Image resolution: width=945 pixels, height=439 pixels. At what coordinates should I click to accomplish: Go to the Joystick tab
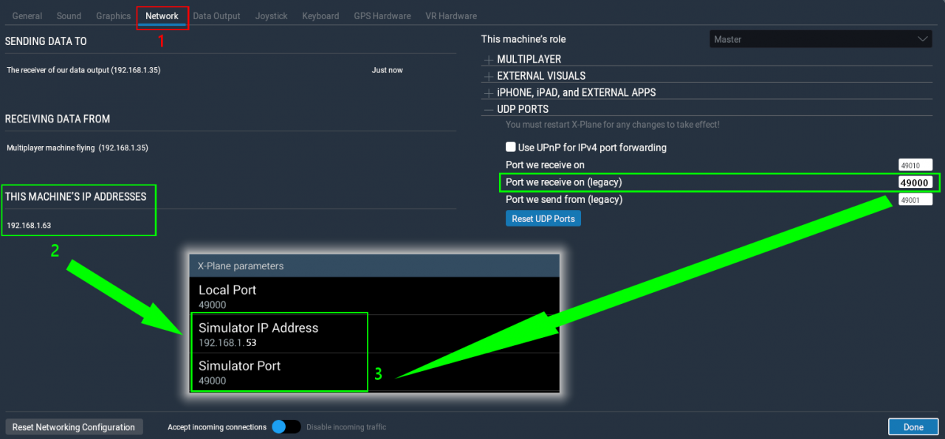272,15
